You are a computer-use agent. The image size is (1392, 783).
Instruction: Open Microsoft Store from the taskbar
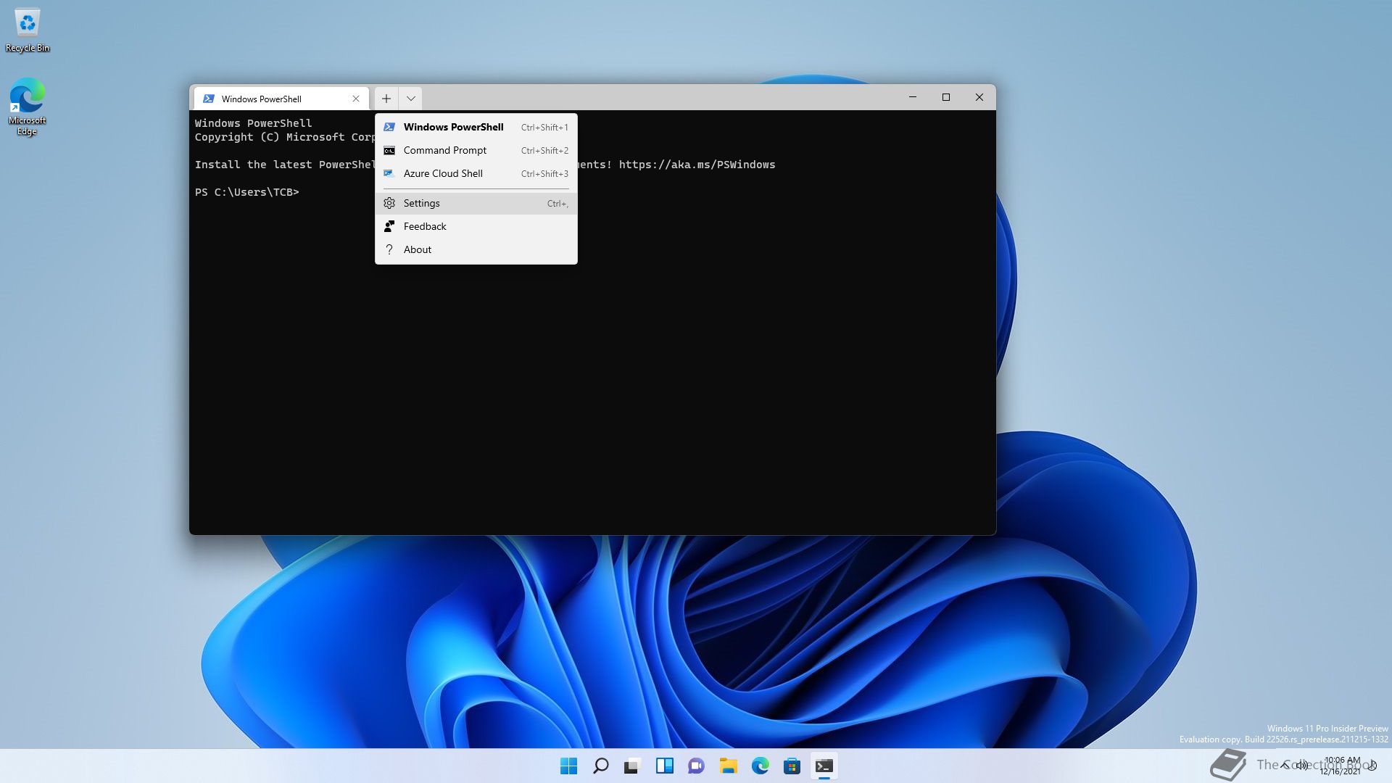click(792, 766)
